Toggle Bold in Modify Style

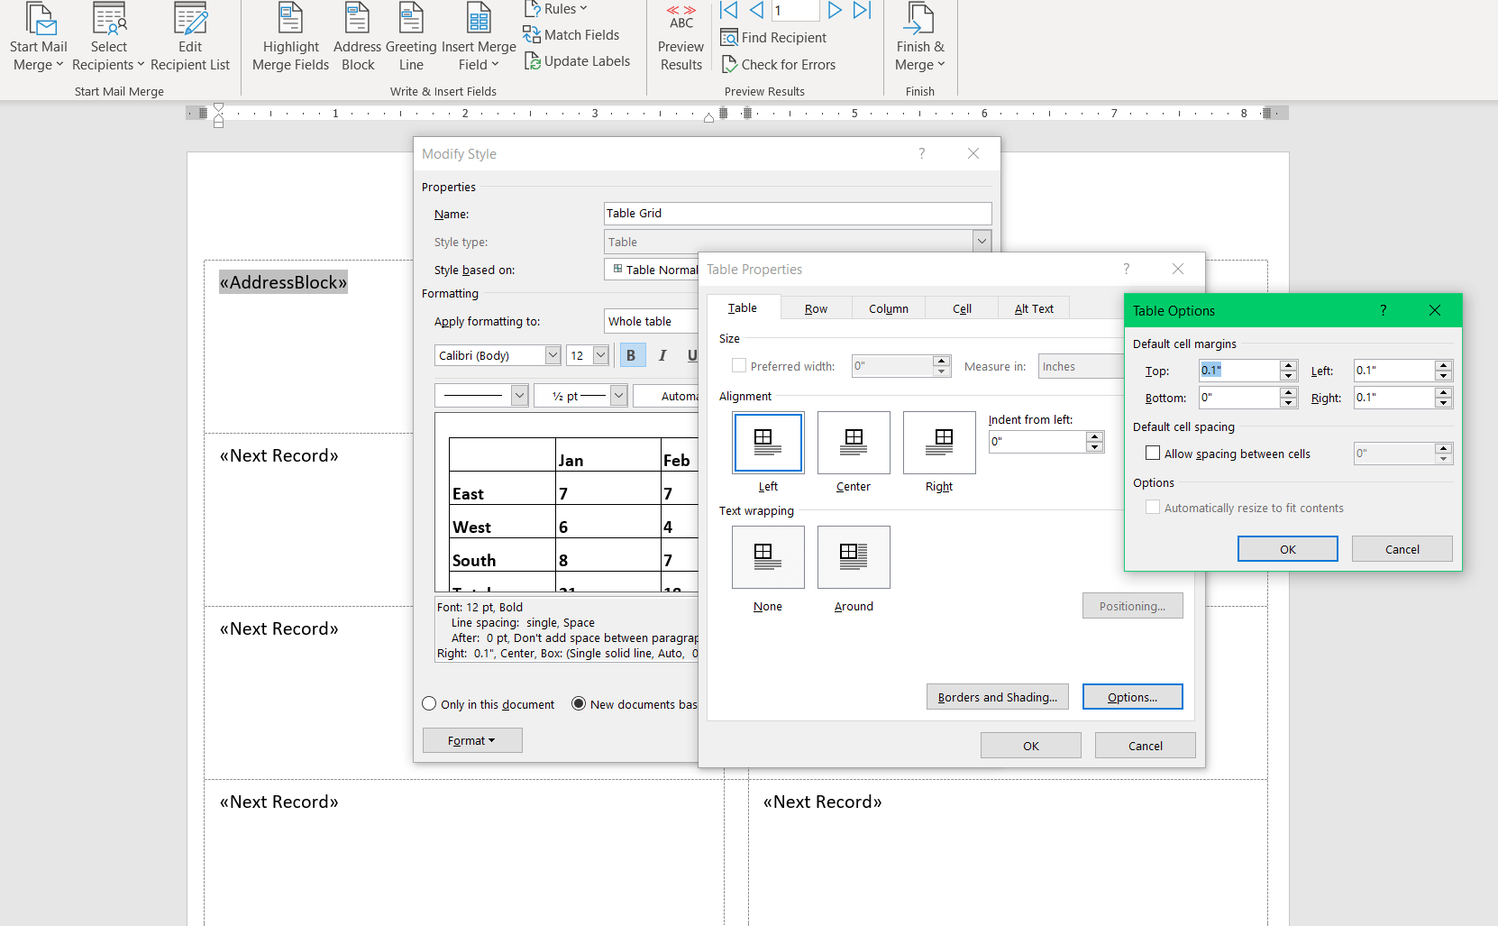click(x=631, y=355)
